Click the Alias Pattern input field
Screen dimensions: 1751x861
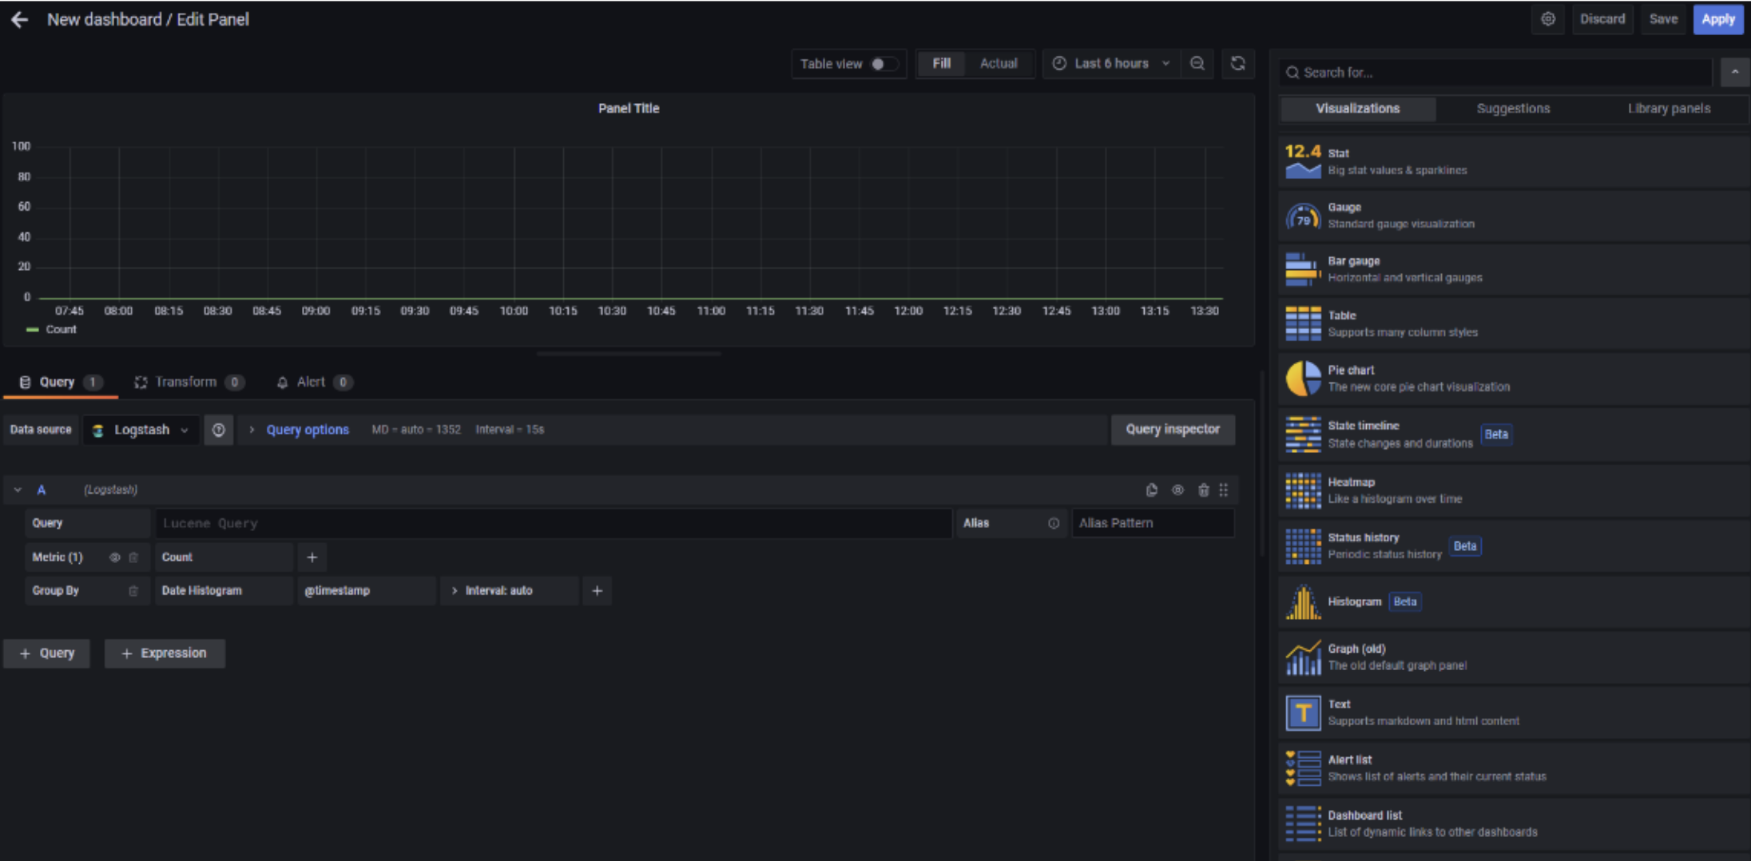[1152, 523]
